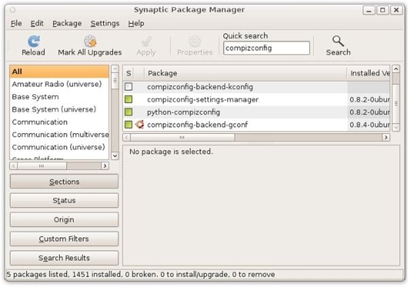Click package list scroll right arrow
The height and width of the screenshot is (288, 408).
tap(386, 137)
